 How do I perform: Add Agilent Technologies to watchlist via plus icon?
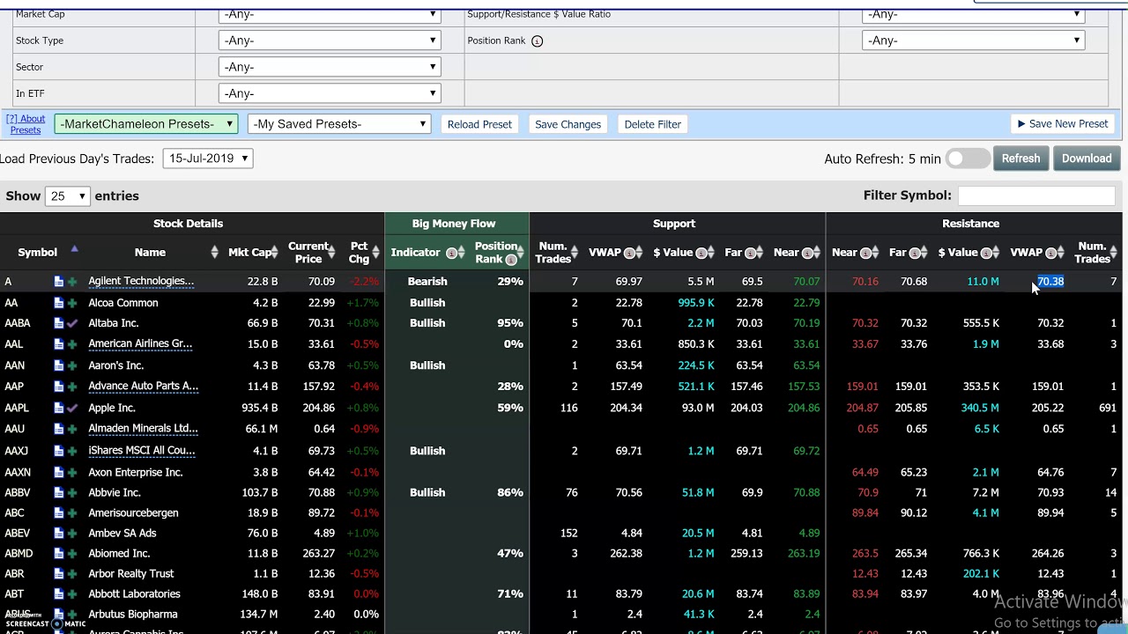click(x=72, y=282)
